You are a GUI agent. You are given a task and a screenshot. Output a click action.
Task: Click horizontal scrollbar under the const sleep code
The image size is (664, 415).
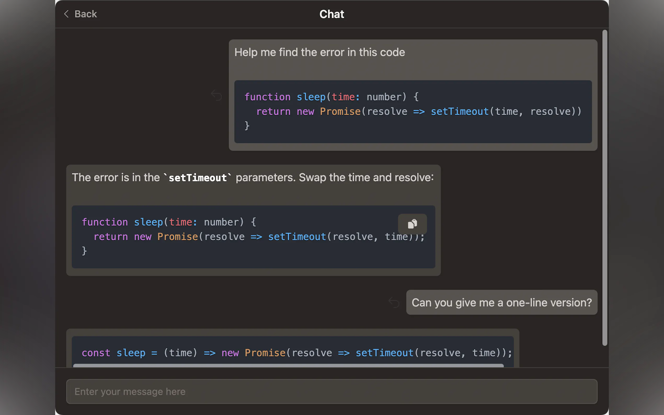(288, 366)
